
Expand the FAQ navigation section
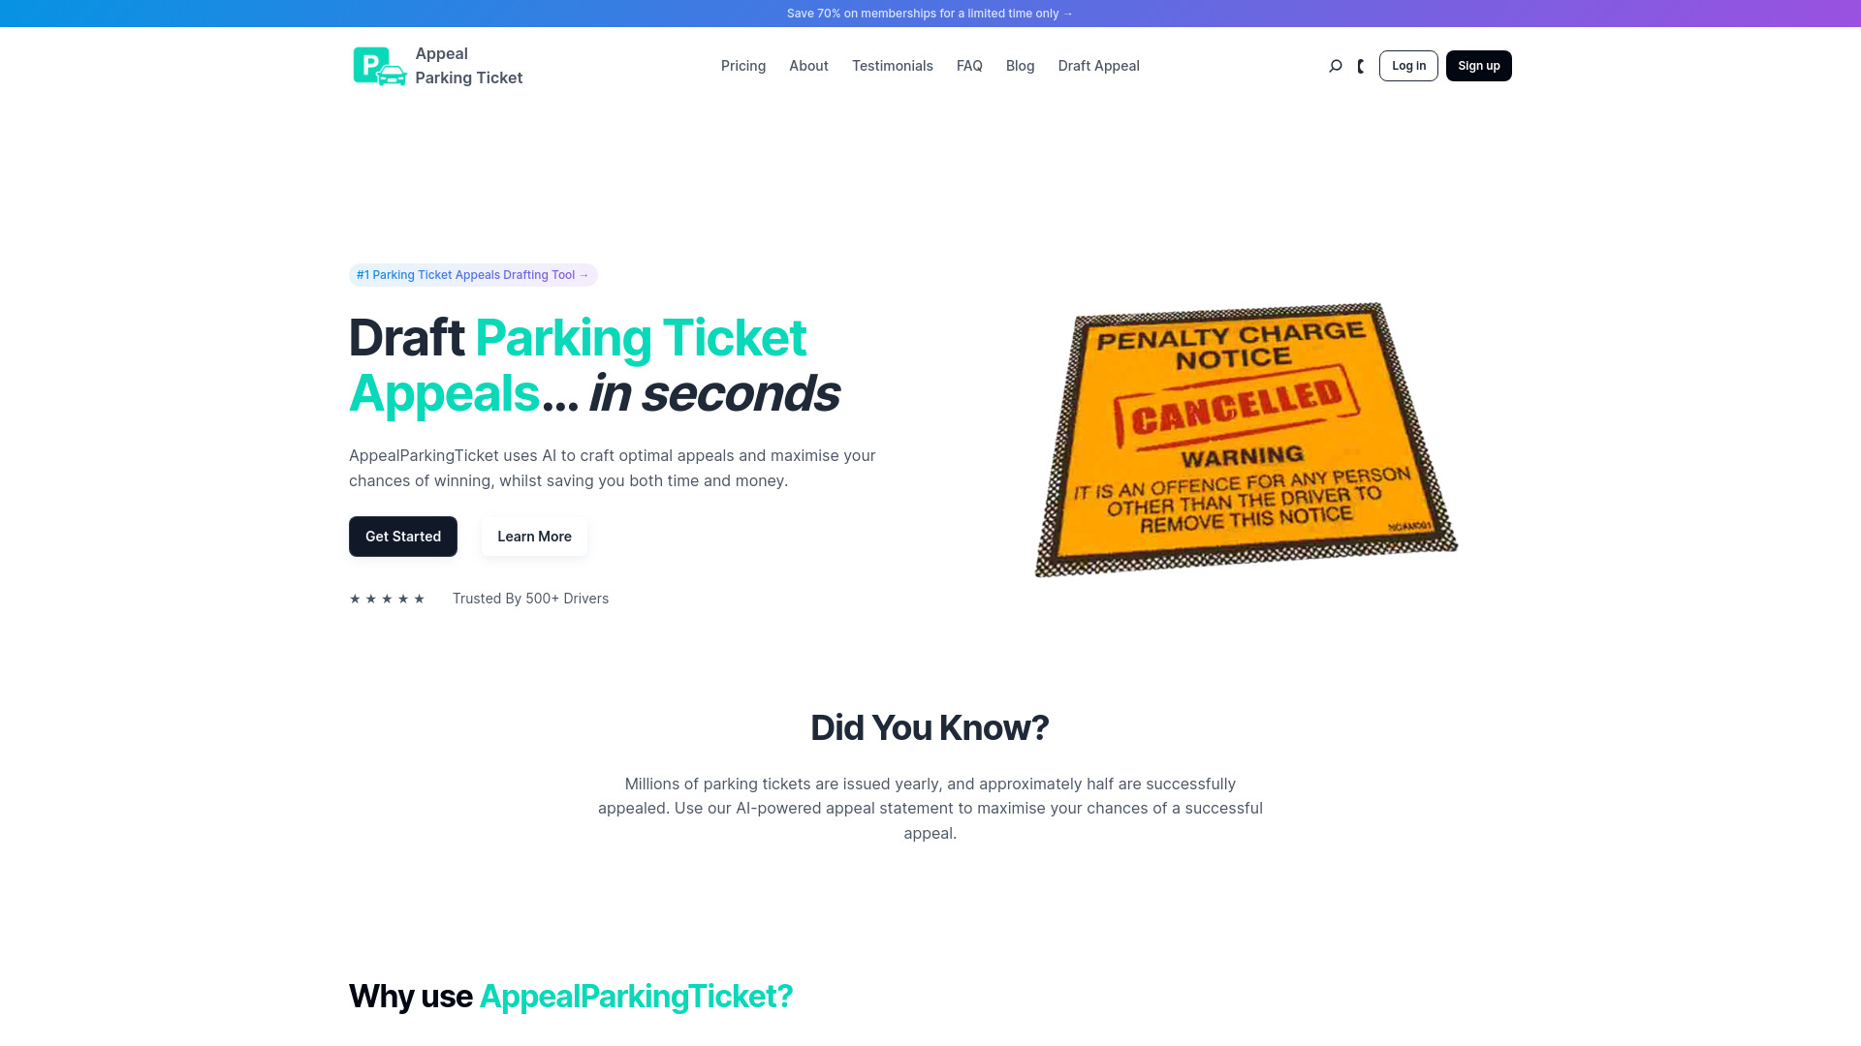click(x=969, y=65)
